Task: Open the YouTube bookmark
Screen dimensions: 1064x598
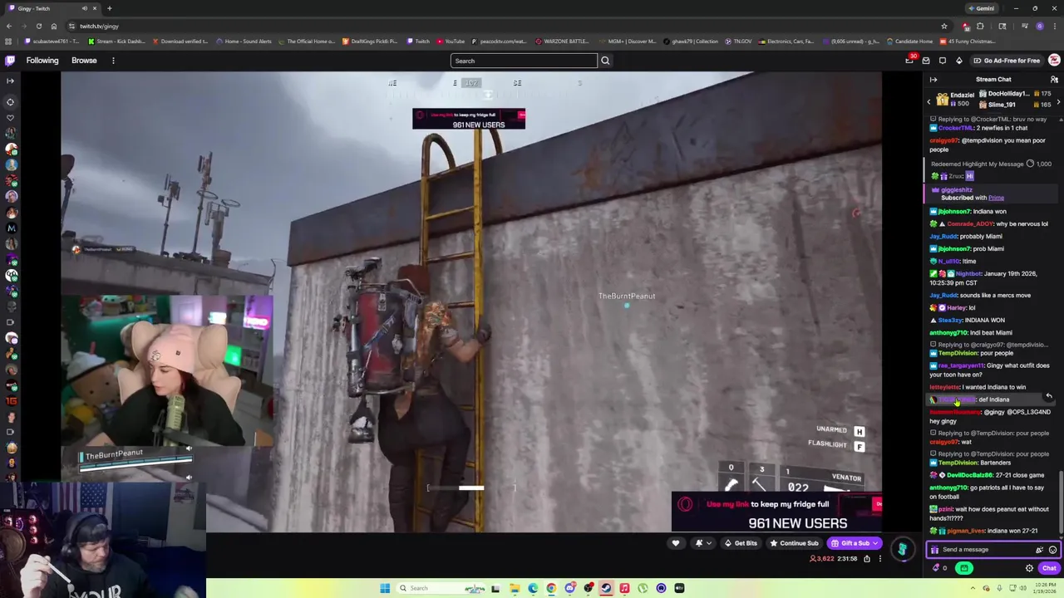Action: click(x=450, y=42)
